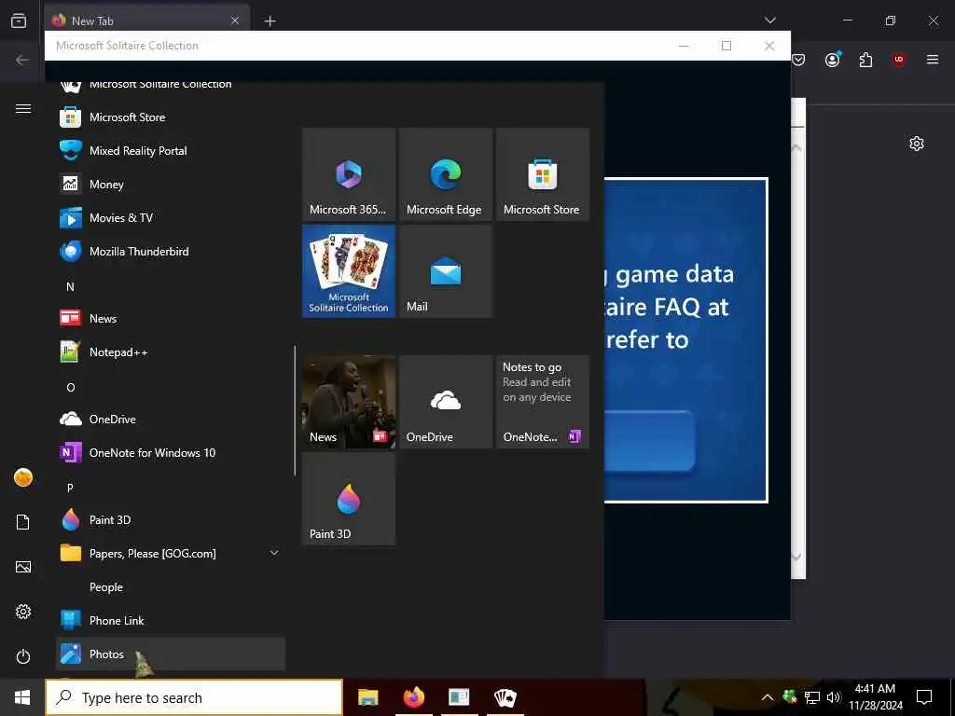This screenshot has width=955, height=716.
Task: List all tabs dropdown in Firefox
Action: click(x=769, y=21)
